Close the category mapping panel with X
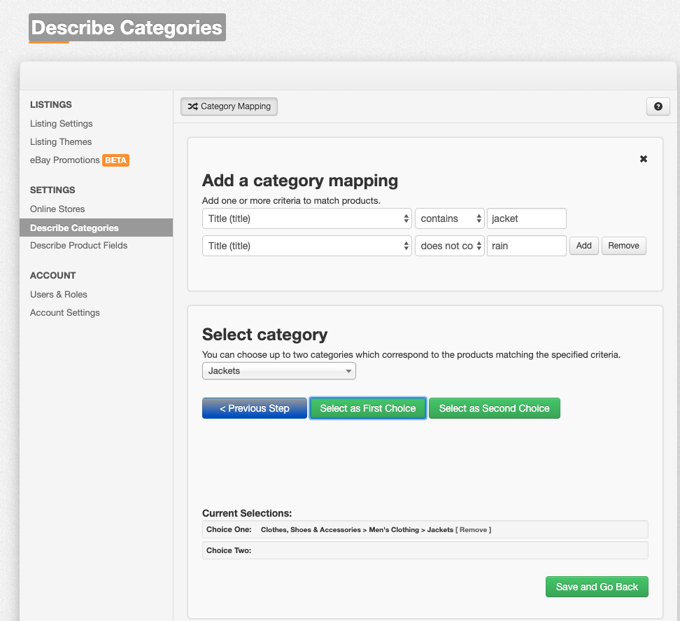The image size is (680, 621). pos(644,159)
